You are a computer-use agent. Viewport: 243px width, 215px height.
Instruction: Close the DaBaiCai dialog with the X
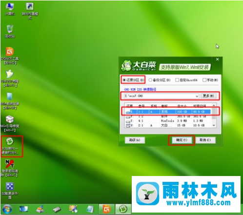point(217,59)
